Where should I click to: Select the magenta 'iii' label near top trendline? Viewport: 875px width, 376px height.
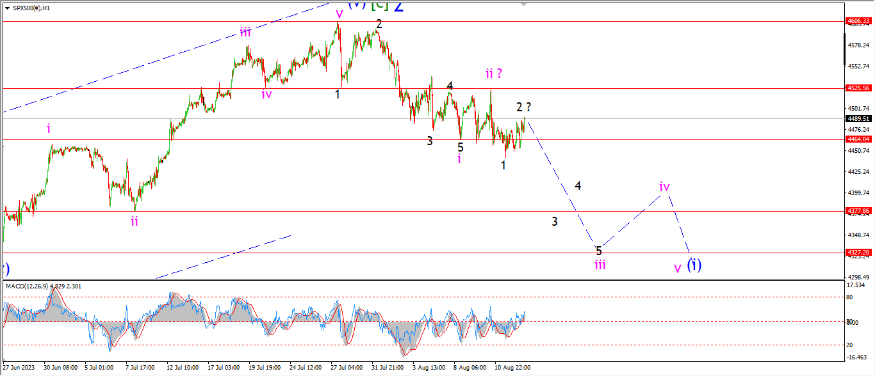pyautogui.click(x=246, y=33)
